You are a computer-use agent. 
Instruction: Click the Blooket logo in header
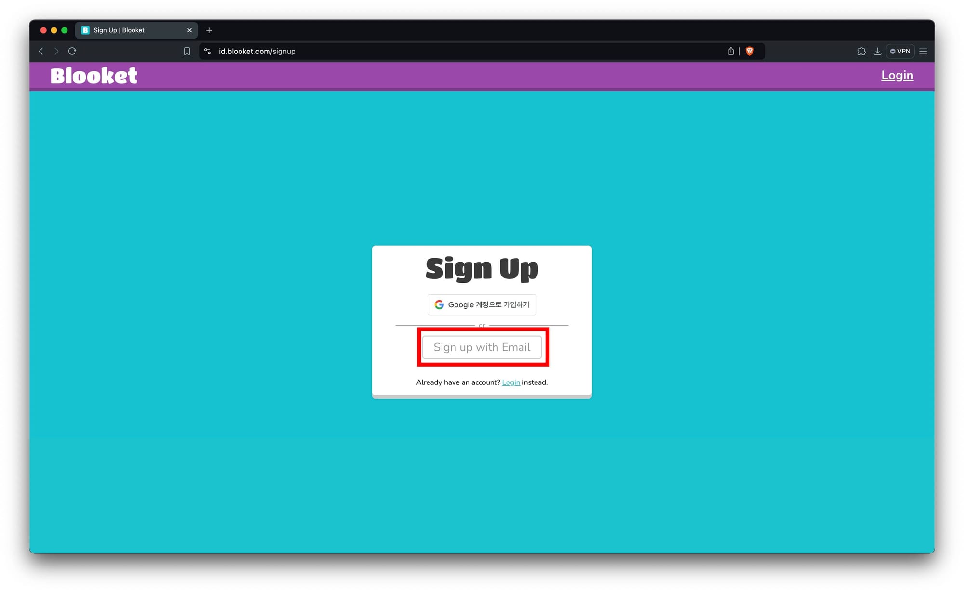pos(94,76)
